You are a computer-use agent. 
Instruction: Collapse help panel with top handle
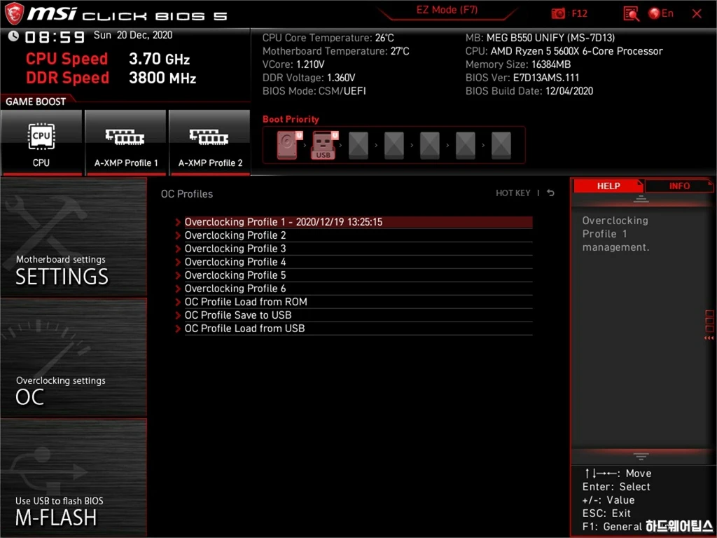coord(641,198)
